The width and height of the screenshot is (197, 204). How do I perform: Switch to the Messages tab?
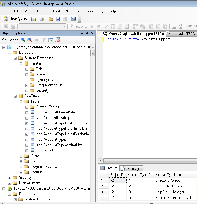point(132,168)
